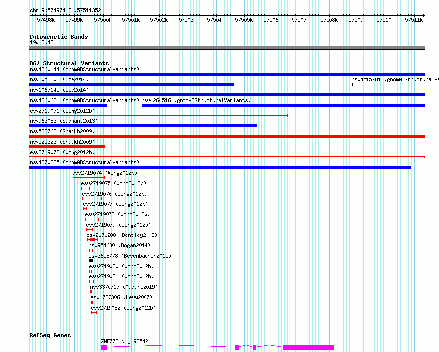Open variant nsv525323 (Shaikh2009) label

click(62, 142)
